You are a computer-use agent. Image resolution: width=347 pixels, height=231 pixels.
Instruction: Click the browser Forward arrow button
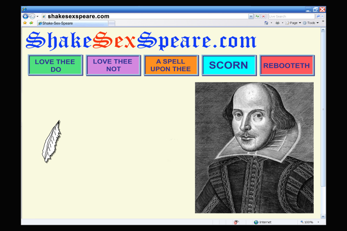point(32,16)
